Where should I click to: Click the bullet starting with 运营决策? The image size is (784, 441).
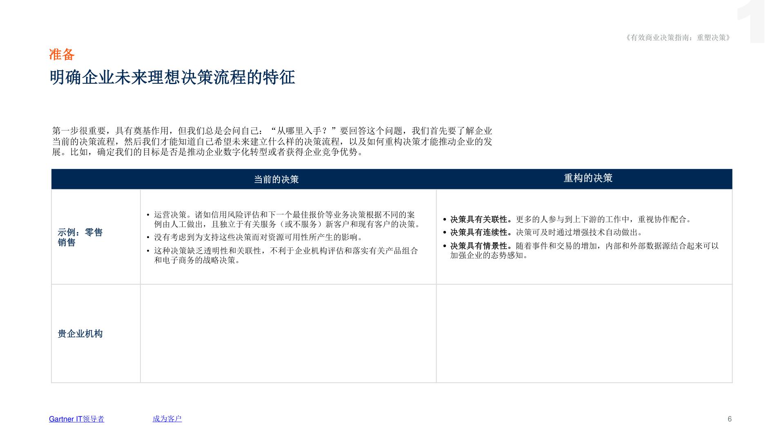tap(284, 219)
